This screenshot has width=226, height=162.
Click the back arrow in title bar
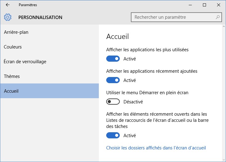(x=8, y=5)
